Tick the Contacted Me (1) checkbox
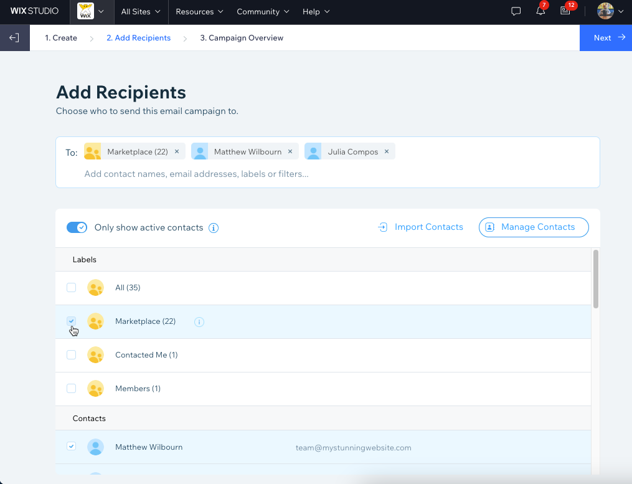The image size is (632, 484). point(72,355)
